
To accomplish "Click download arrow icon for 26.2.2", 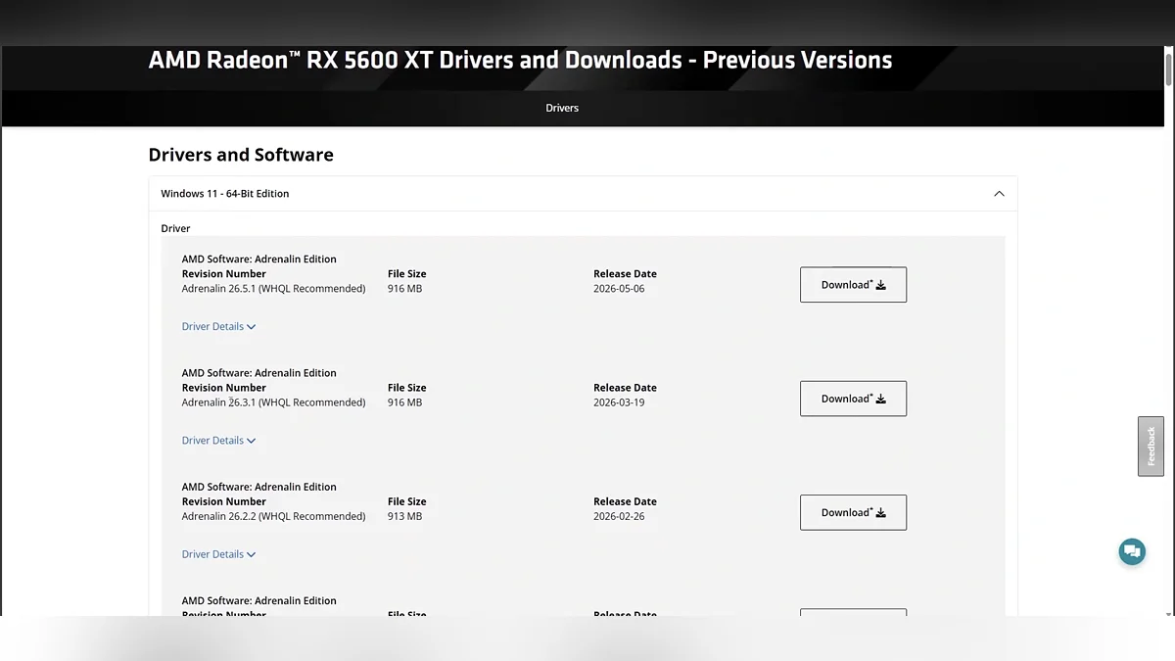I will tap(880, 512).
